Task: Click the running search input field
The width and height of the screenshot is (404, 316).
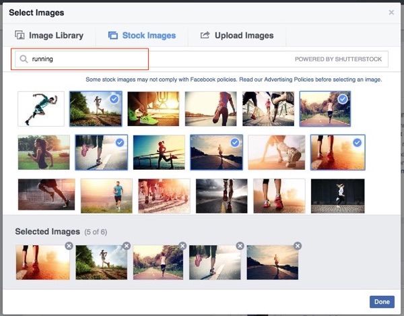Action: click(88, 59)
